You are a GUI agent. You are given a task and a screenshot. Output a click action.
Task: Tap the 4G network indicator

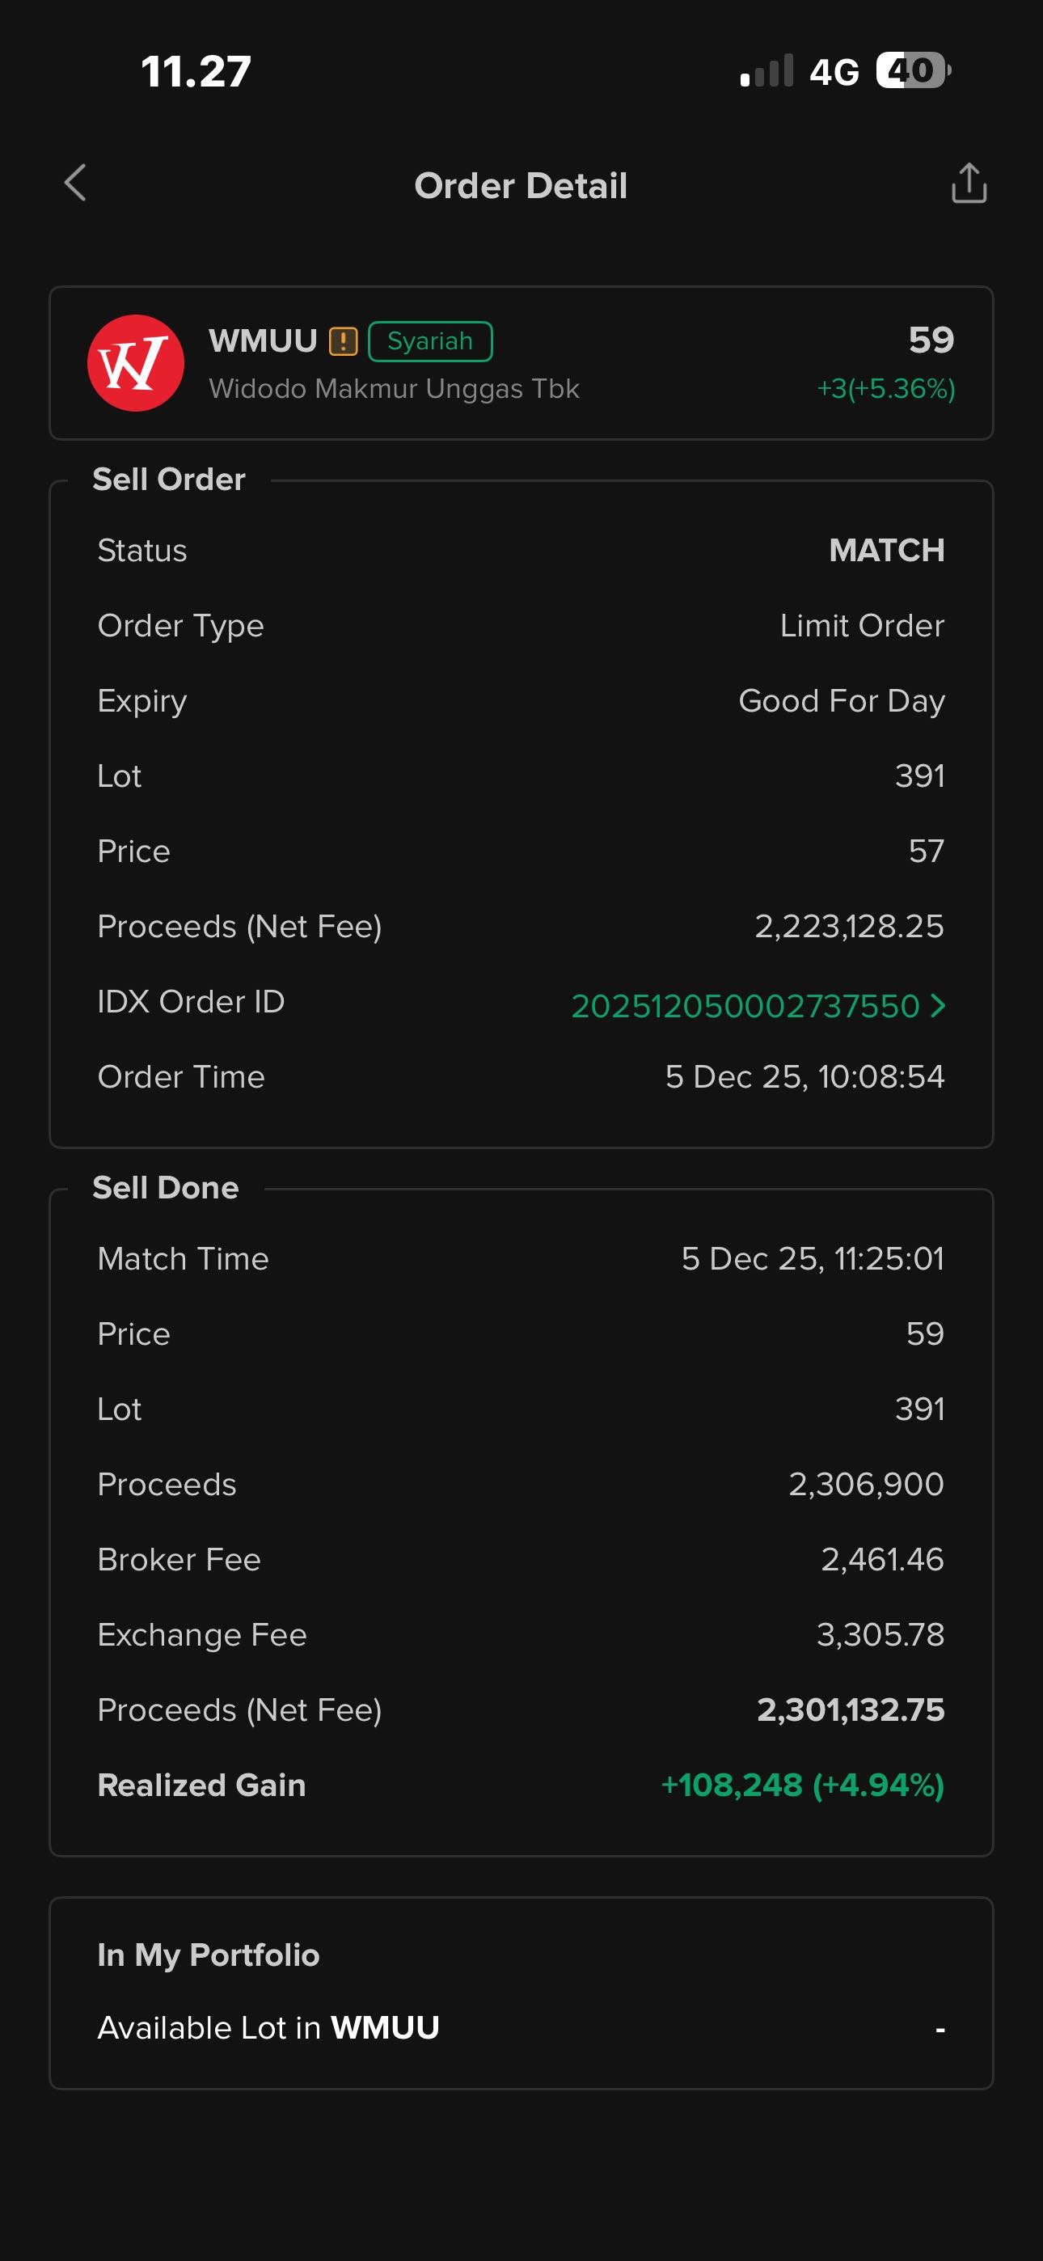(x=834, y=72)
